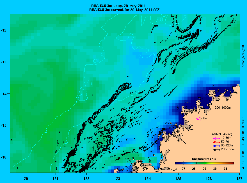Viewport: 247px width, 183px height.
Task: Click the title 'BRAN3.5 3m temp. 20-May-2011'
Action: tap(118, 6)
